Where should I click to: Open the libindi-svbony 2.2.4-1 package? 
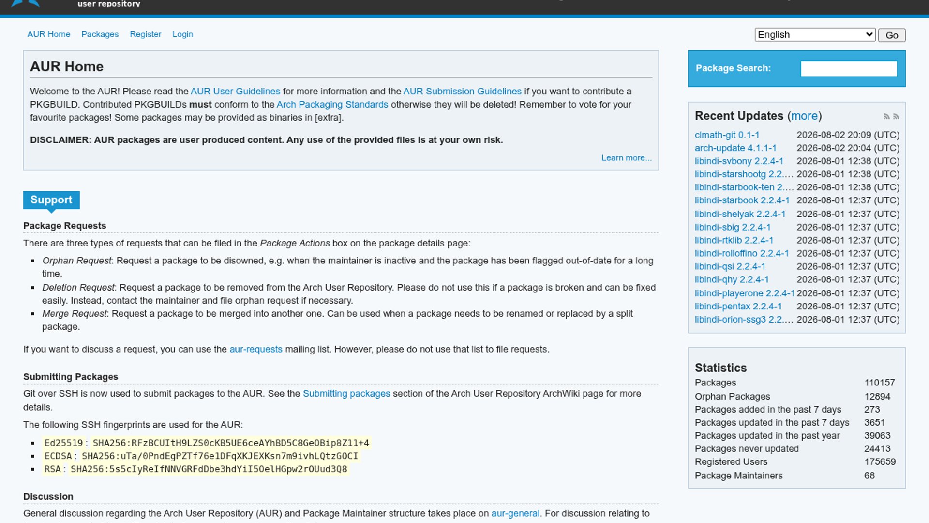(x=739, y=161)
